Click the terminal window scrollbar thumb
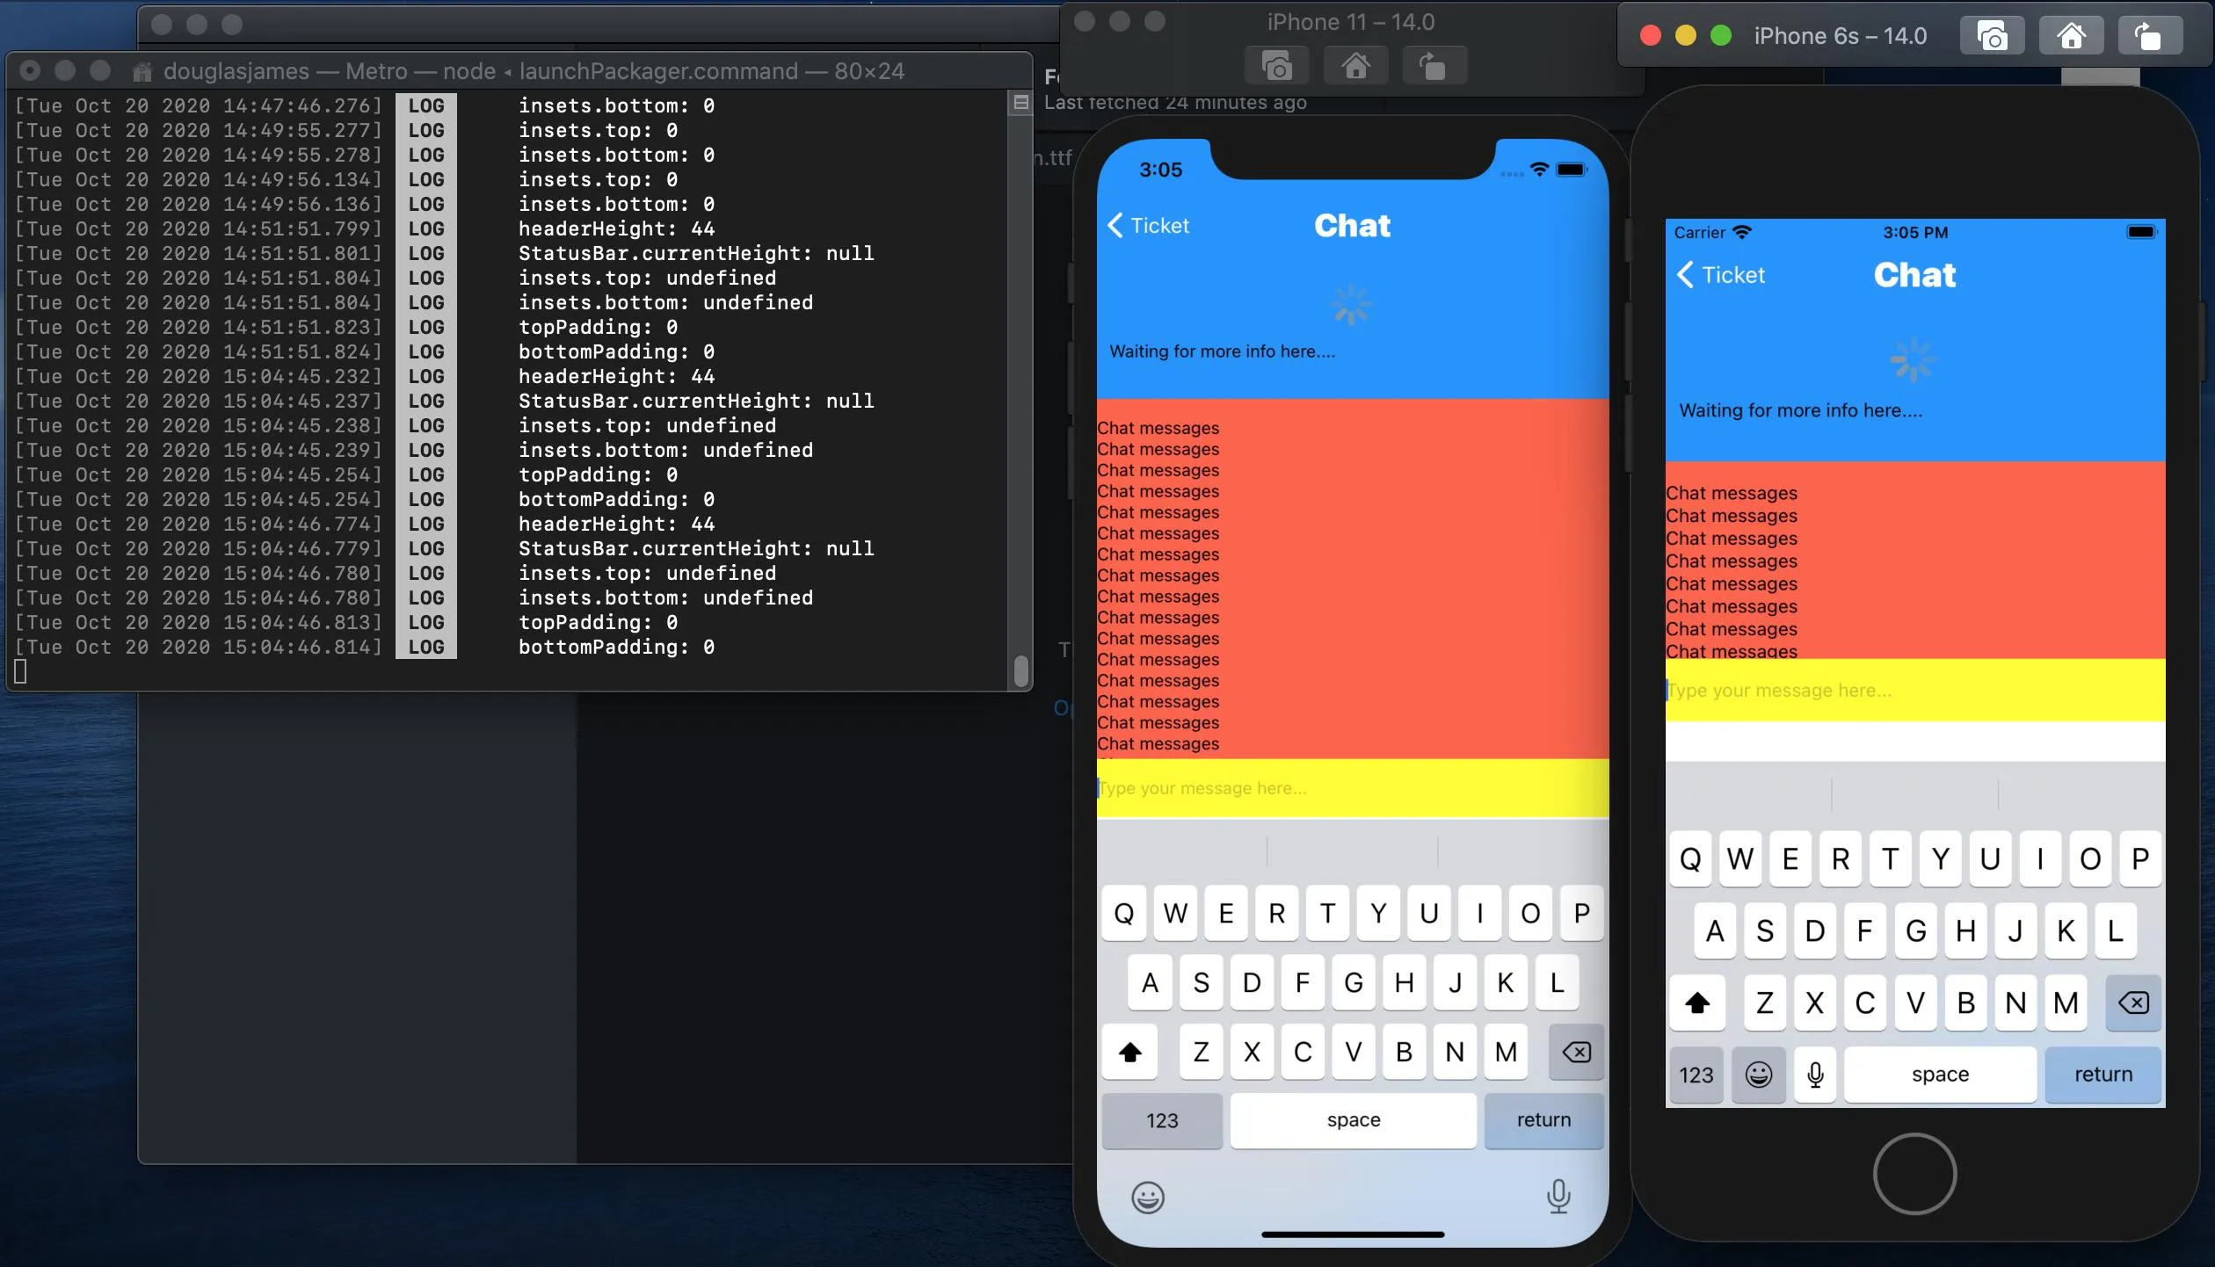This screenshot has height=1267, width=2215. click(x=1020, y=670)
